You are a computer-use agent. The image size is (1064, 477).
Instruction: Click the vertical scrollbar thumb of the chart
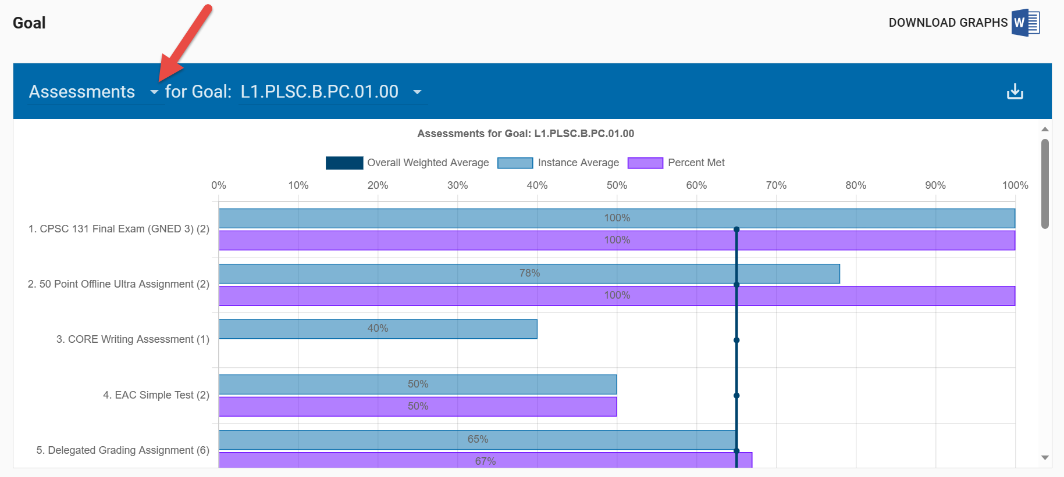1045,183
